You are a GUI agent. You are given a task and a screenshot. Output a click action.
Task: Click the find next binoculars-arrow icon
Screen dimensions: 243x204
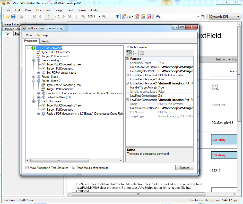203,16
